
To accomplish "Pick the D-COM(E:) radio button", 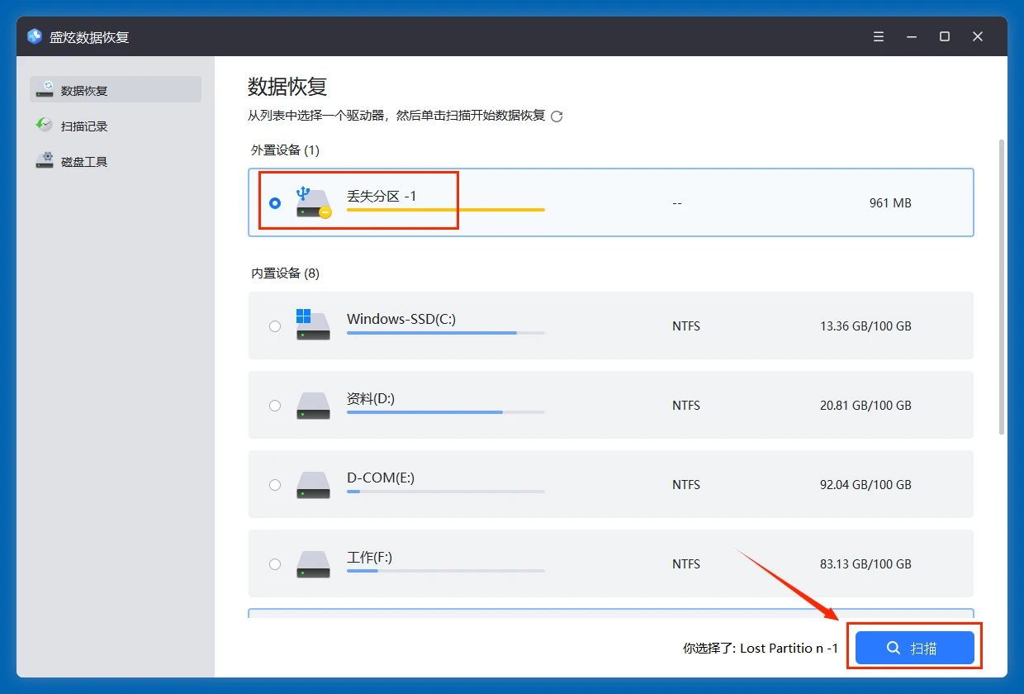I will click(275, 485).
